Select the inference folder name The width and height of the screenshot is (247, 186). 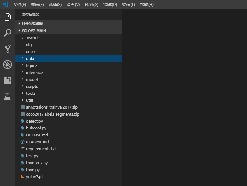tap(34, 72)
